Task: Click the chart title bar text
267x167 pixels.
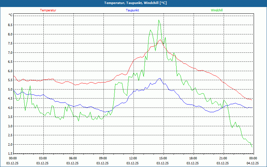Action: [133, 3]
